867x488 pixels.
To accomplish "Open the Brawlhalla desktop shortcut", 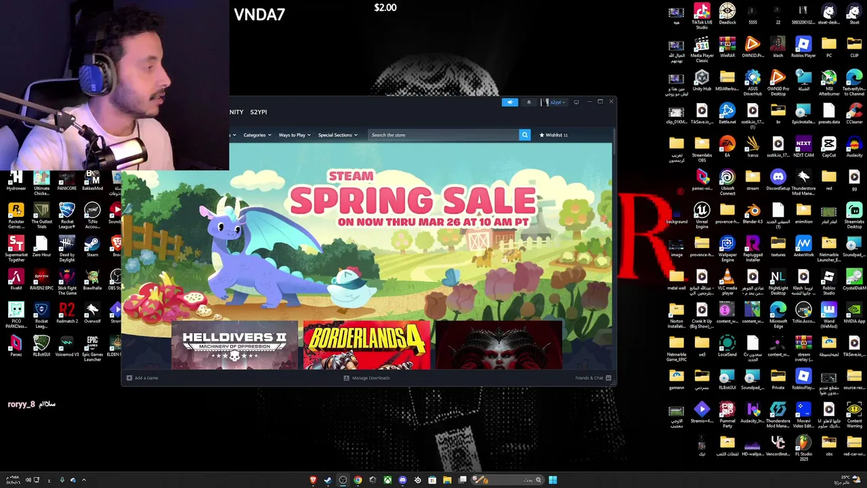I will tap(92, 280).
